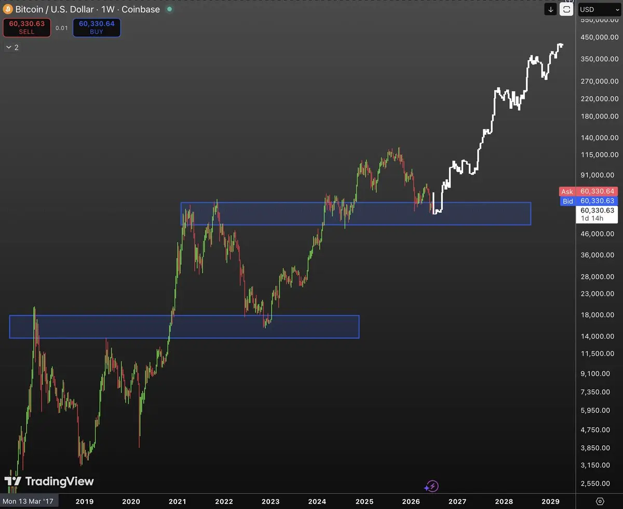Click 2021 on the time axis
The width and height of the screenshot is (623, 509).
click(177, 501)
